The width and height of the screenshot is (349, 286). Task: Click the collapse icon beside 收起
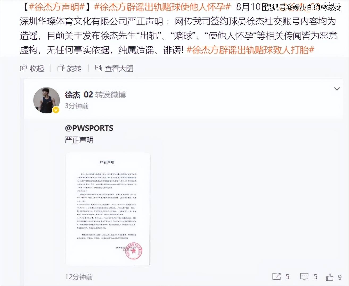point(23,68)
